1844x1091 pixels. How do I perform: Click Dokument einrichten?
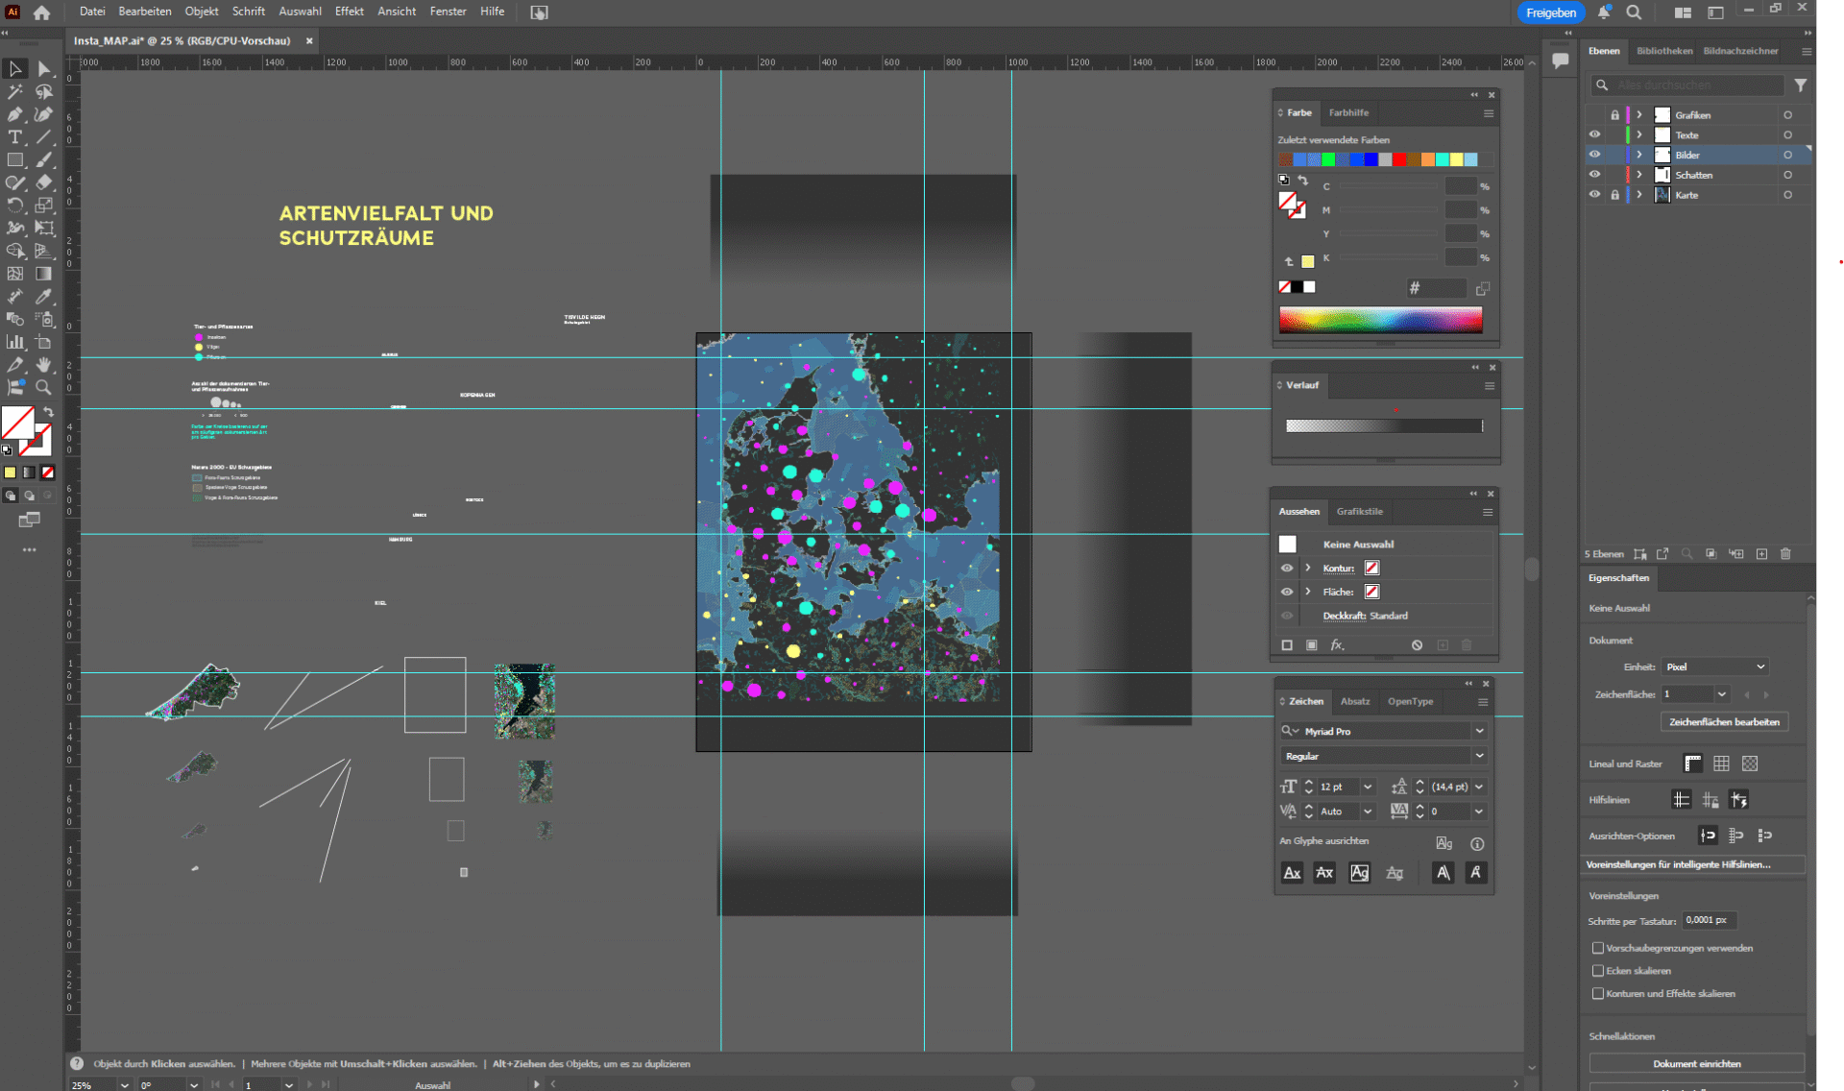[x=1696, y=1063]
